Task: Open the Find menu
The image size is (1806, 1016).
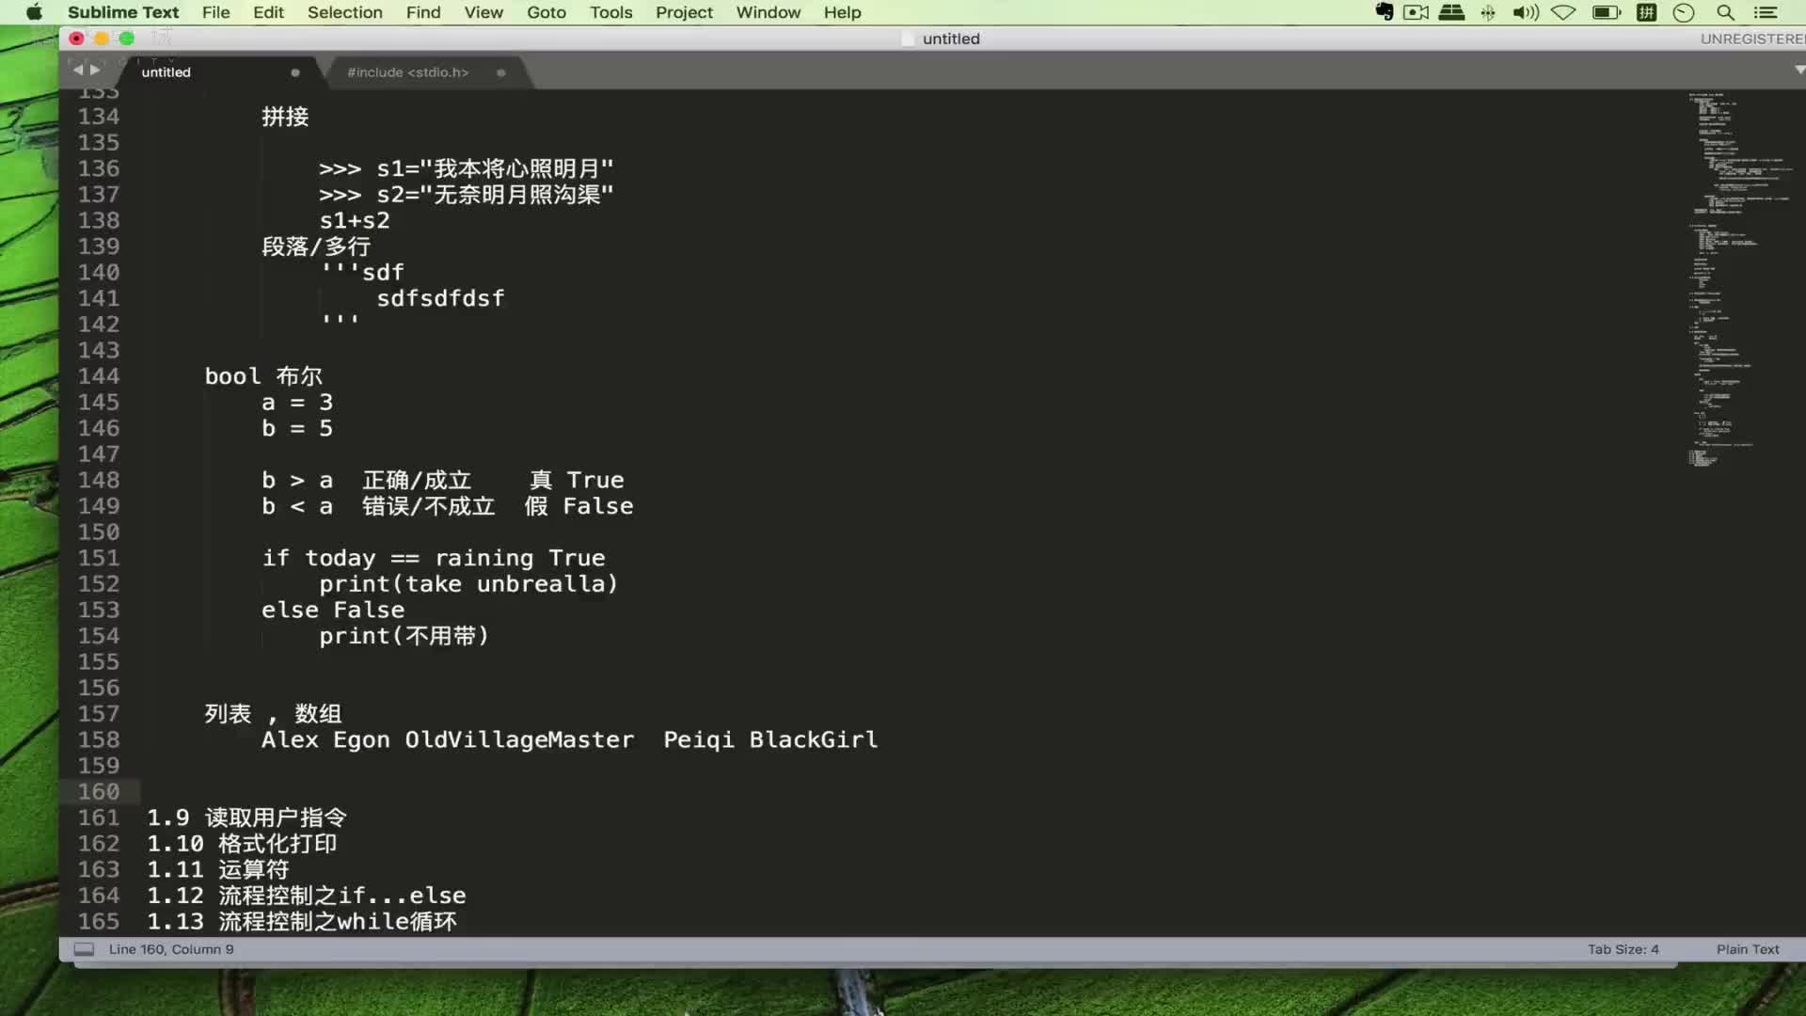Action: pos(423,12)
